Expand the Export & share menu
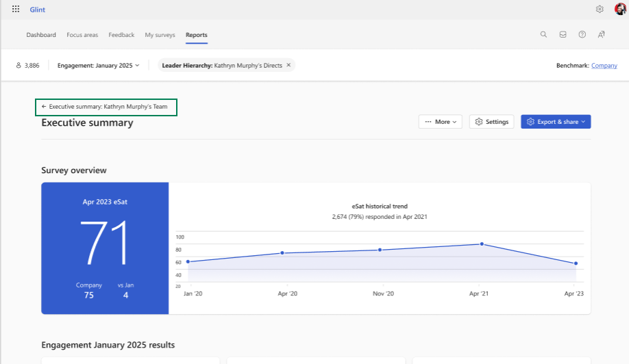Image resolution: width=629 pixels, height=364 pixels. click(556, 122)
